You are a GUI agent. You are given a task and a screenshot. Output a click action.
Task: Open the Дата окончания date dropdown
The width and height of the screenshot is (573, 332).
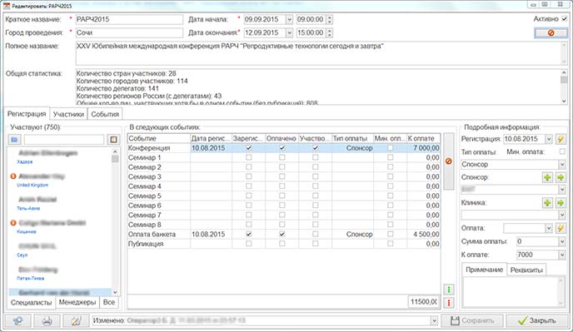point(289,33)
